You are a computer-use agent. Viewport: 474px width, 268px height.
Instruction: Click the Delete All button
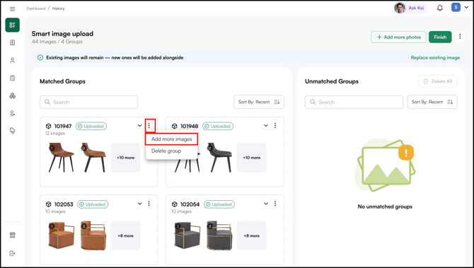438,81
